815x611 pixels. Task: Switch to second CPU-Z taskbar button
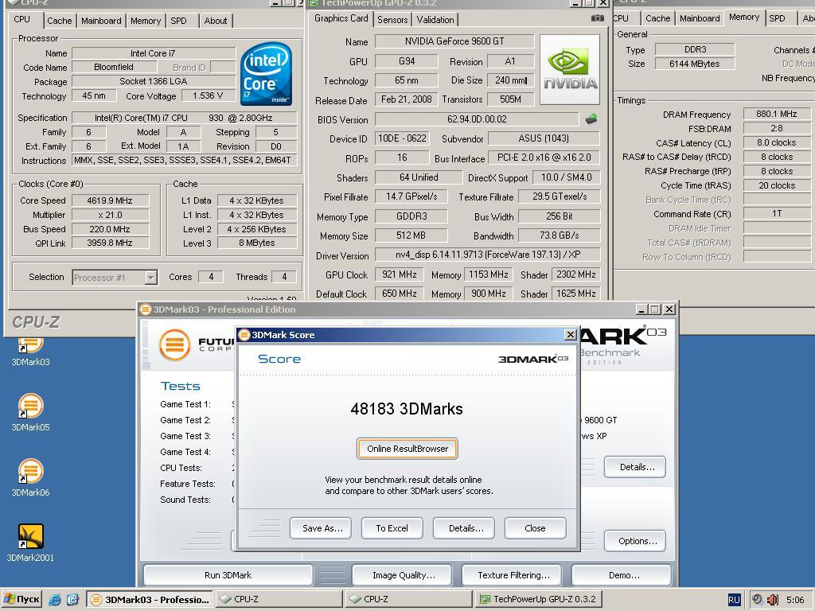click(408, 600)
